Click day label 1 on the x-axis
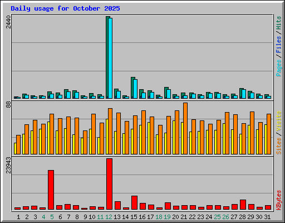 (18, 217)
